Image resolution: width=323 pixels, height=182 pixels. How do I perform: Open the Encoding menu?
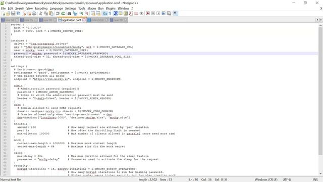click(41, 9)
